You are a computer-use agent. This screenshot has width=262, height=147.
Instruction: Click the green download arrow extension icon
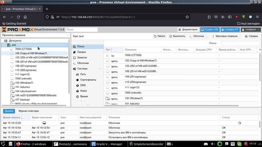pyautogui.click(x=244, y=17)
